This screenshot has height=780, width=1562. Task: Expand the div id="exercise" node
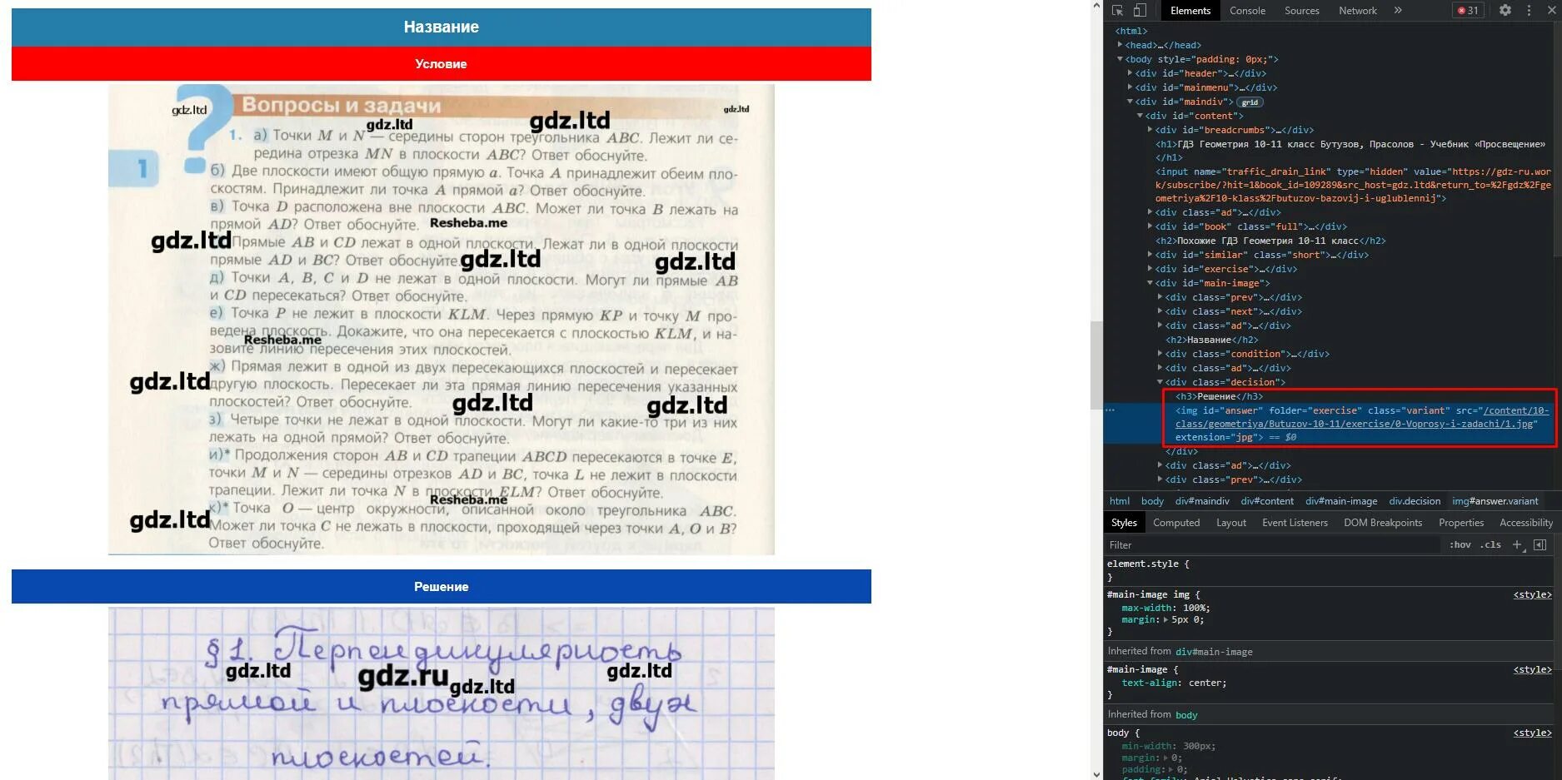pyautogui.click(x=1150, y=269)
